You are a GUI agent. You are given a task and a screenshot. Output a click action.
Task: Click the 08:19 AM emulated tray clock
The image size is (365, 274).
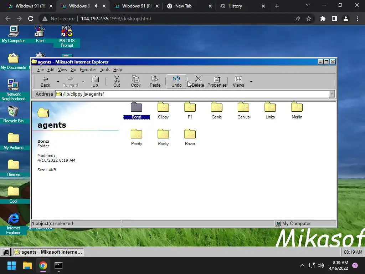(x=353, y=252)
